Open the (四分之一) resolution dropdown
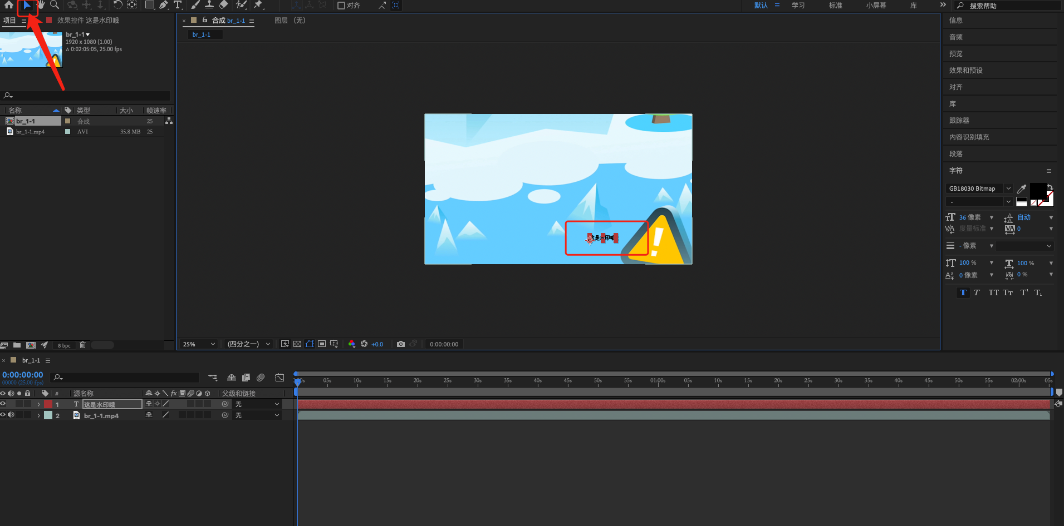The height and width of the screenshot is (526, 1064). pos(249,344)
